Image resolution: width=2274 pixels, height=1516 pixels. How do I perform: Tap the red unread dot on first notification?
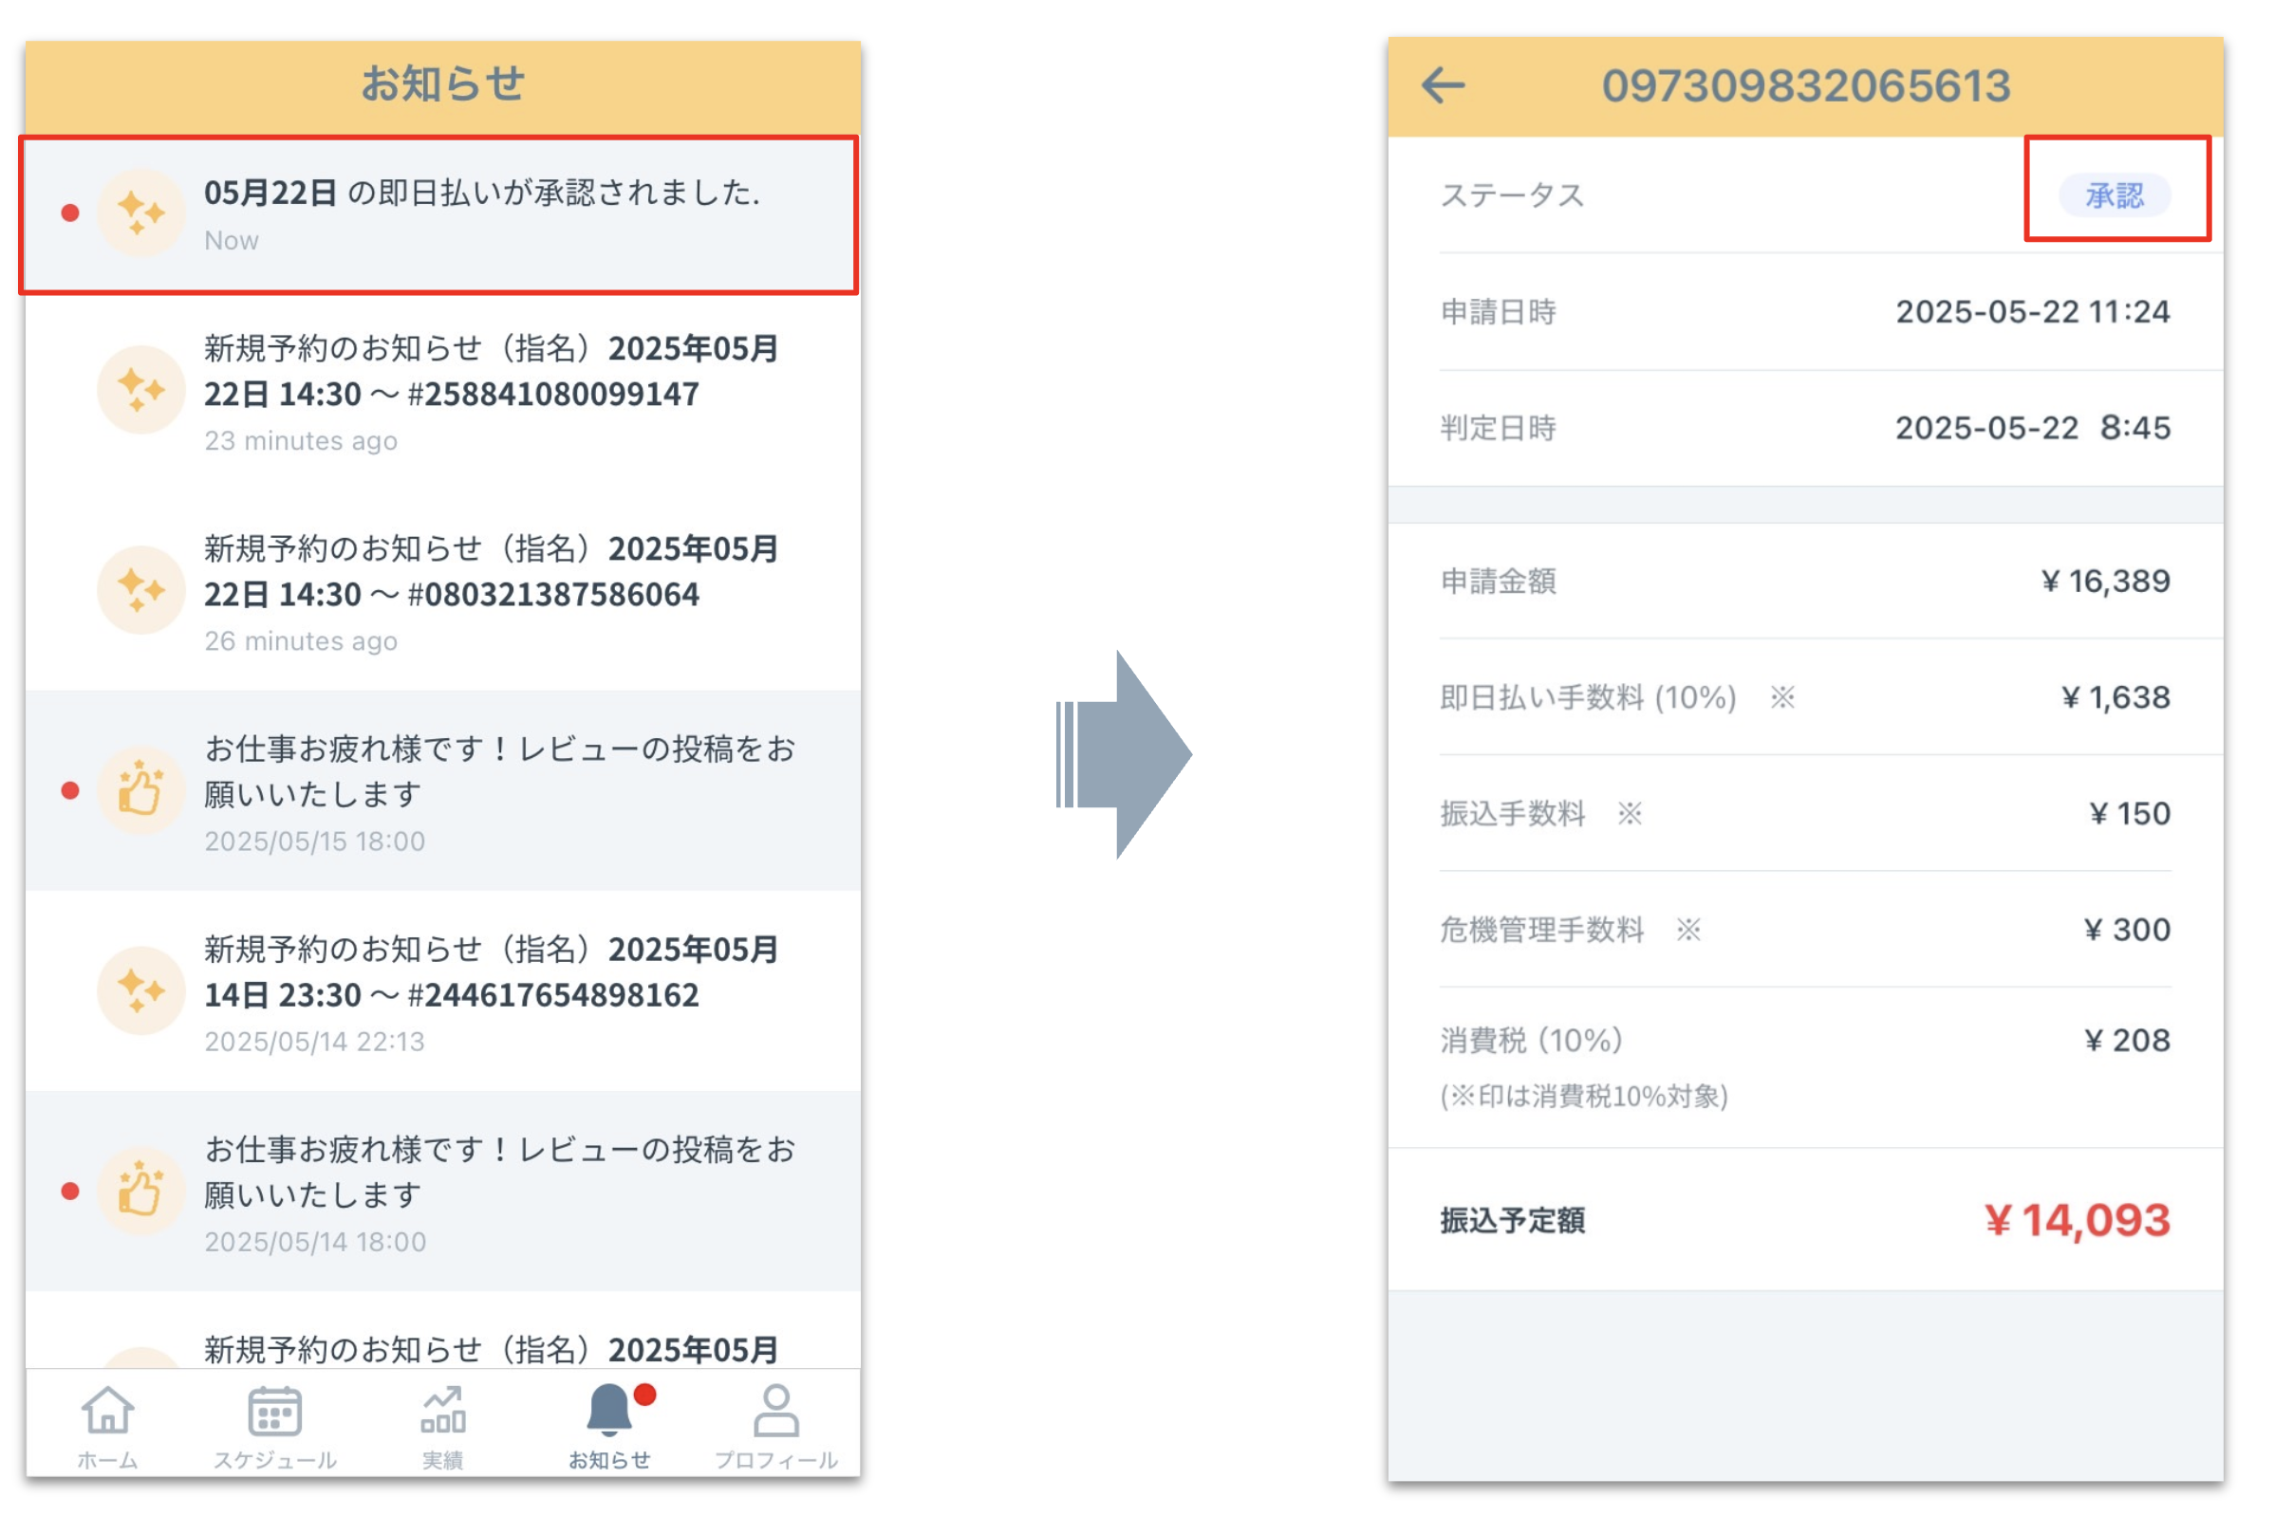[69, 213]
